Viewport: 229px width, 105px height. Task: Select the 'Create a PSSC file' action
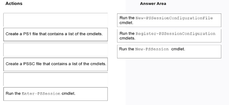click(55, 64)
